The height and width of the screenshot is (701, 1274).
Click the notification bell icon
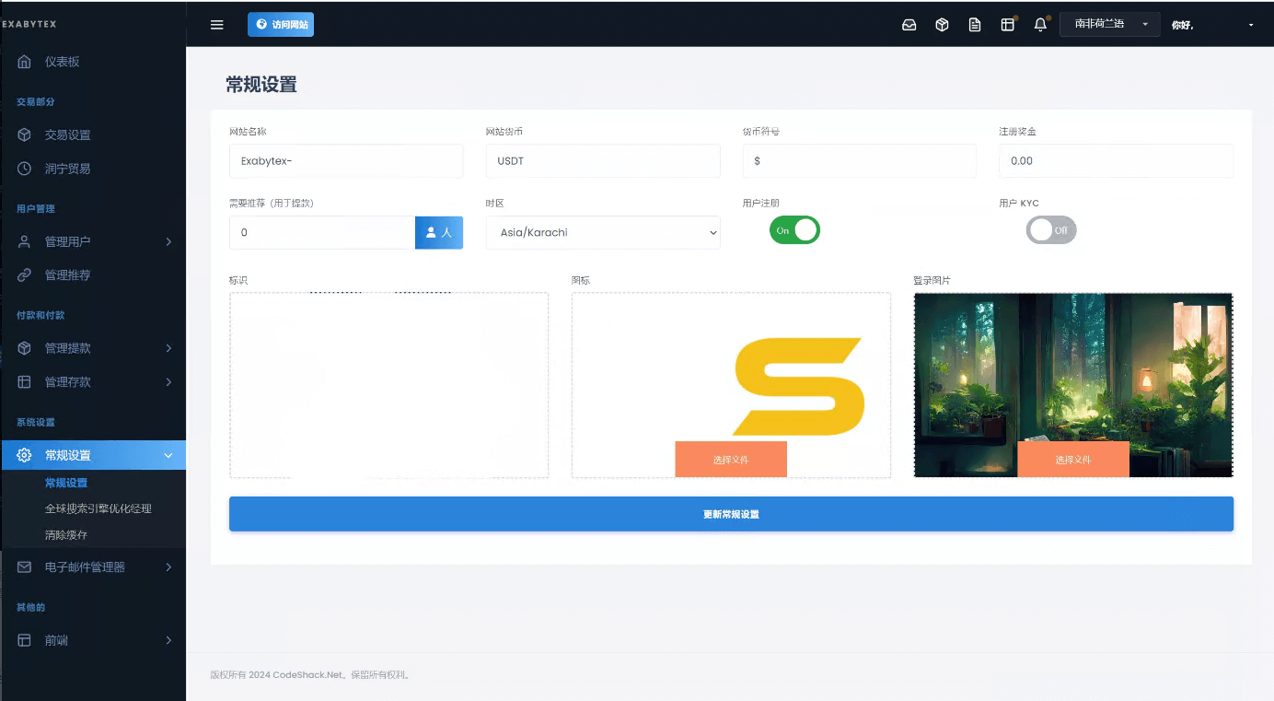coord(1040,25)
